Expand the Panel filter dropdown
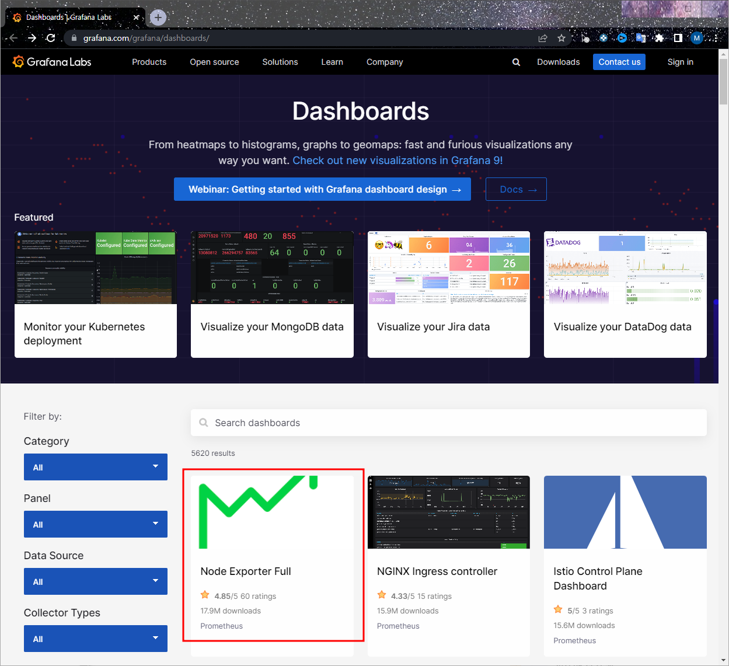Screen dimensions: 729x666 [96, 524]
